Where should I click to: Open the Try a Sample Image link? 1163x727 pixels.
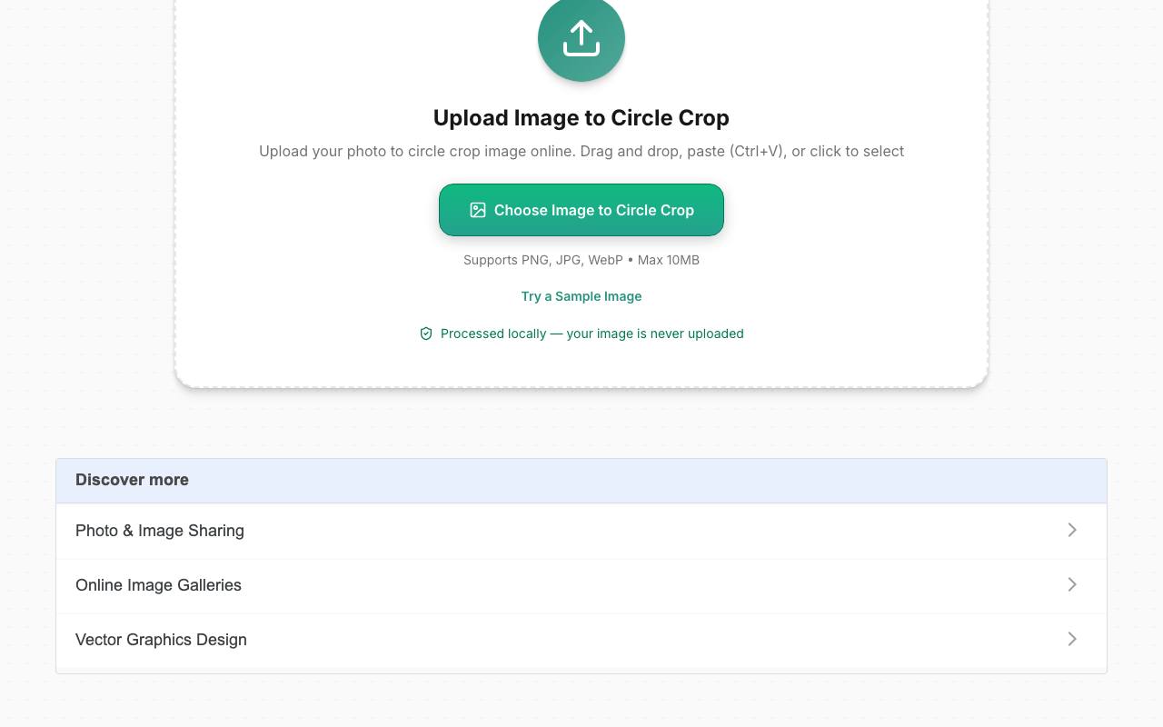(x=581, y=296)
